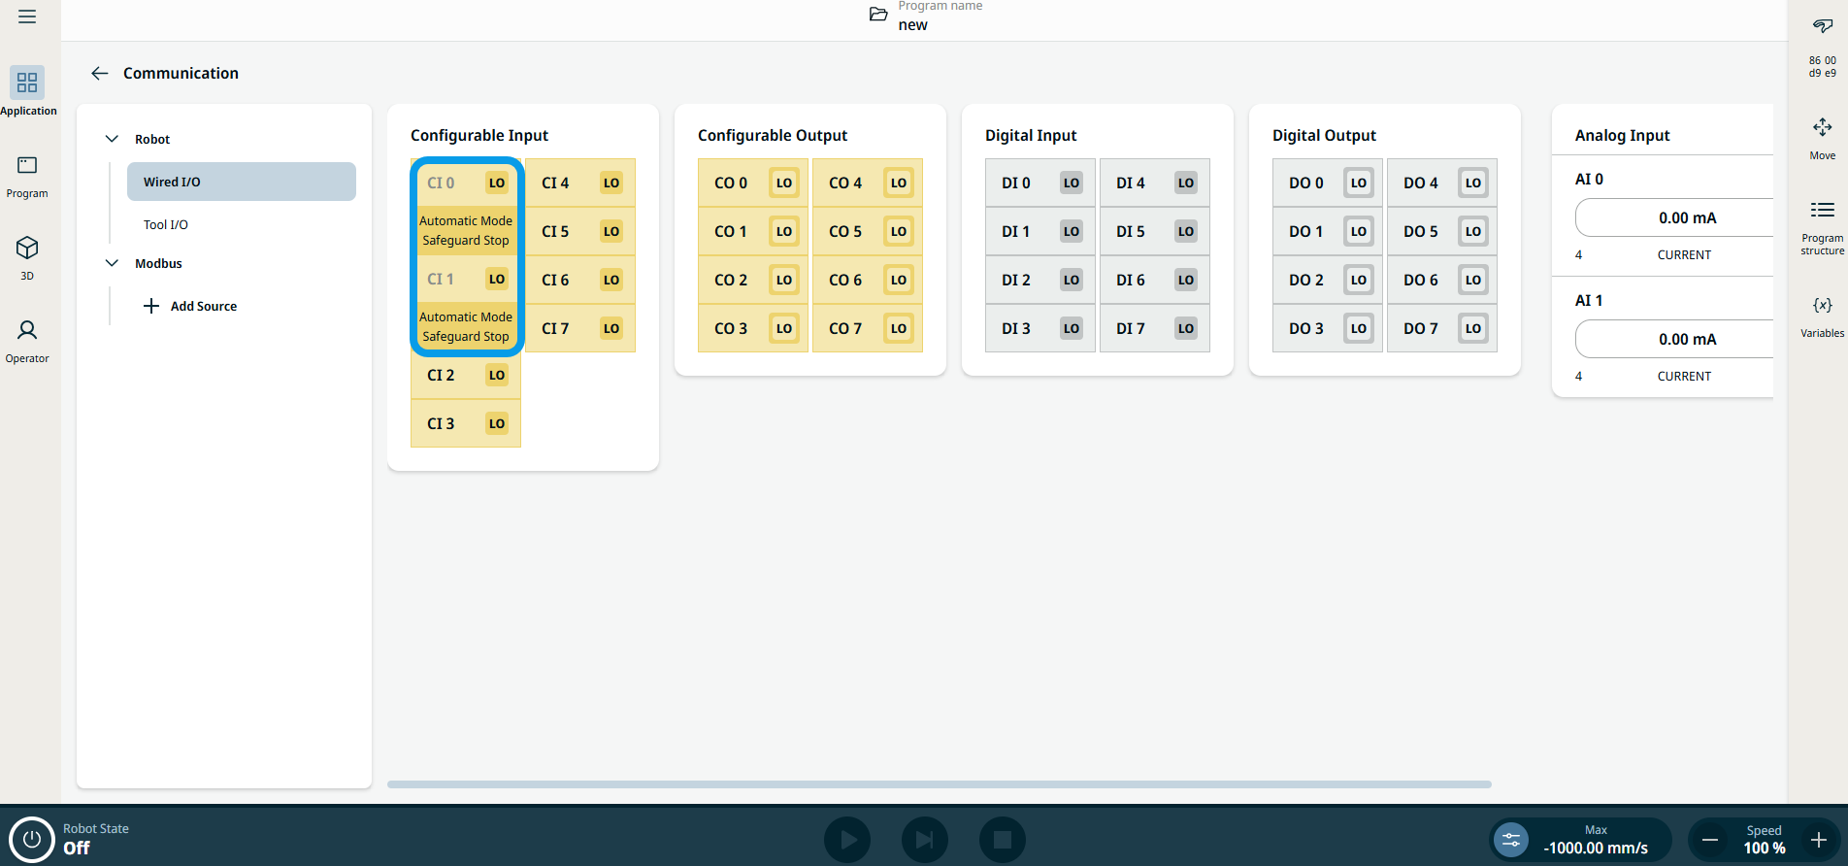Open the hamburger menu
This screenshot has width=1848, height=866.
pos(27,17)
